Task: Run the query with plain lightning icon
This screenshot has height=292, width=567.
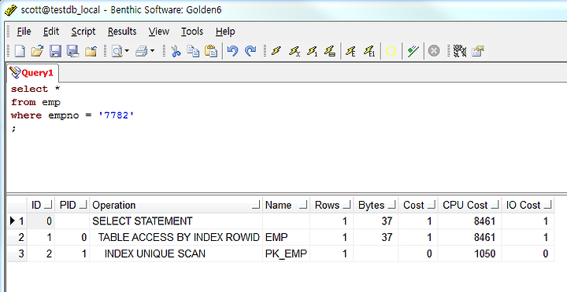Action: tap(276, 51)
